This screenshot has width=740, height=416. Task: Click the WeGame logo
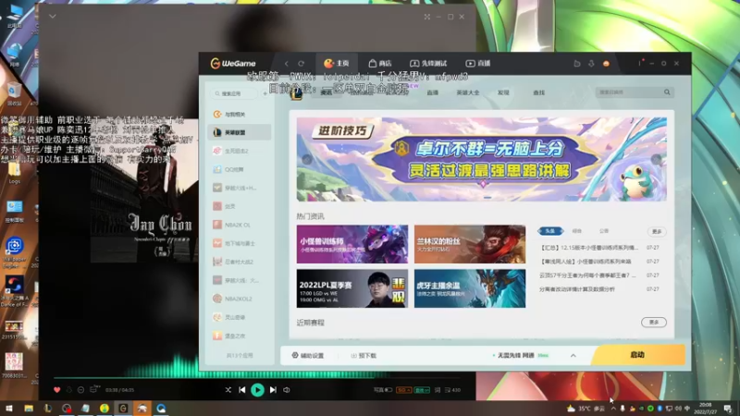pyautogui.click(x=233, y=63)
